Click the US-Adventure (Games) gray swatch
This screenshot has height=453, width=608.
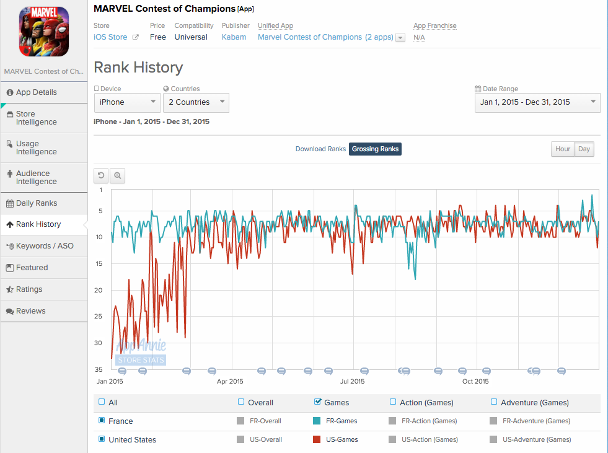[x=493, y=439]
